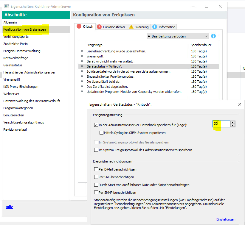
Task: Enable Per E-Mail benachrichtigen
Action: pos(96,169)
